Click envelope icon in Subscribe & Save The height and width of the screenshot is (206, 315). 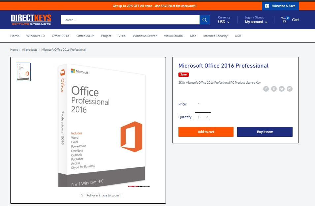point(267,6)
